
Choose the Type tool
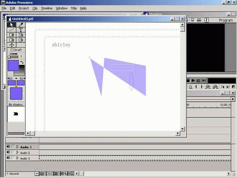(21, 30)
